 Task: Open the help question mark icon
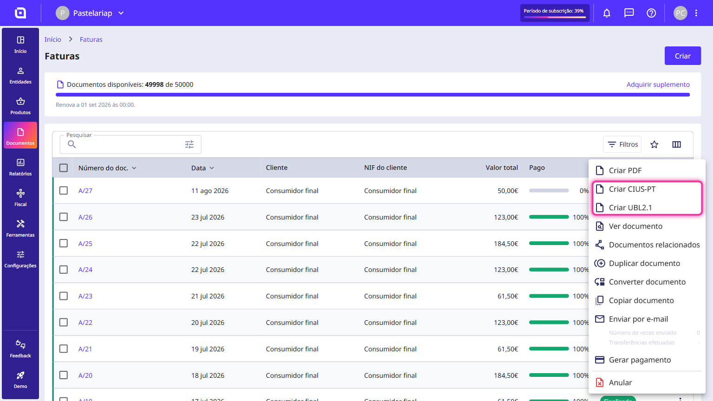(651, 13)
